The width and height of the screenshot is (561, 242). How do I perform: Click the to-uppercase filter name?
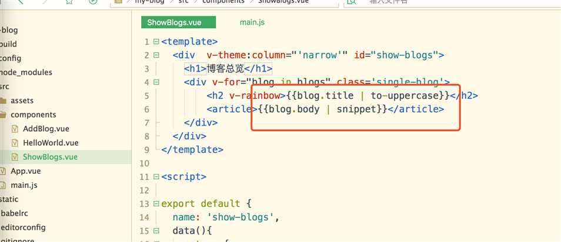[x=405, y=96]
